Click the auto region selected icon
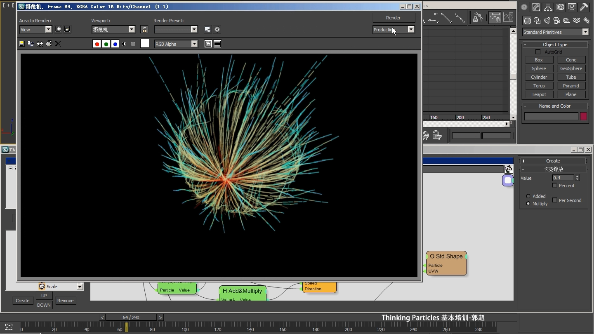Viewport: 594px width, 334px height. coord(67,29)
